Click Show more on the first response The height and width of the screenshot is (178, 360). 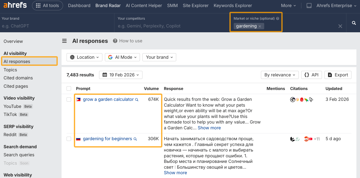(209, 128)
